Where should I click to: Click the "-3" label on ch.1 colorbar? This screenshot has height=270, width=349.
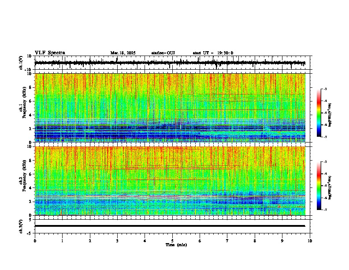pos(325,89)
